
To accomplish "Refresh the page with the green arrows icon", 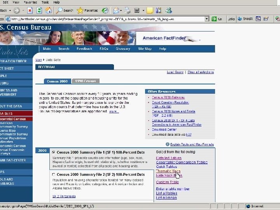I will tap(39, 10).
